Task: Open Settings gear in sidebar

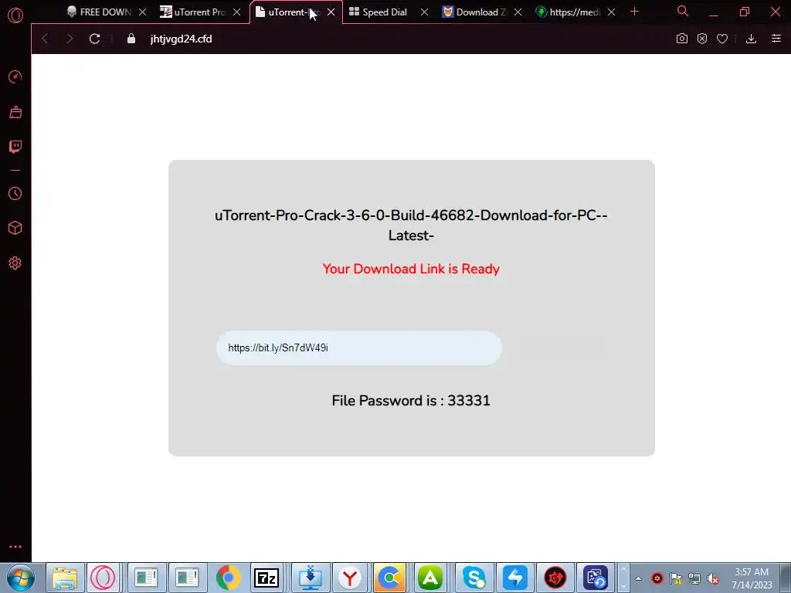Action: (15, 263)
